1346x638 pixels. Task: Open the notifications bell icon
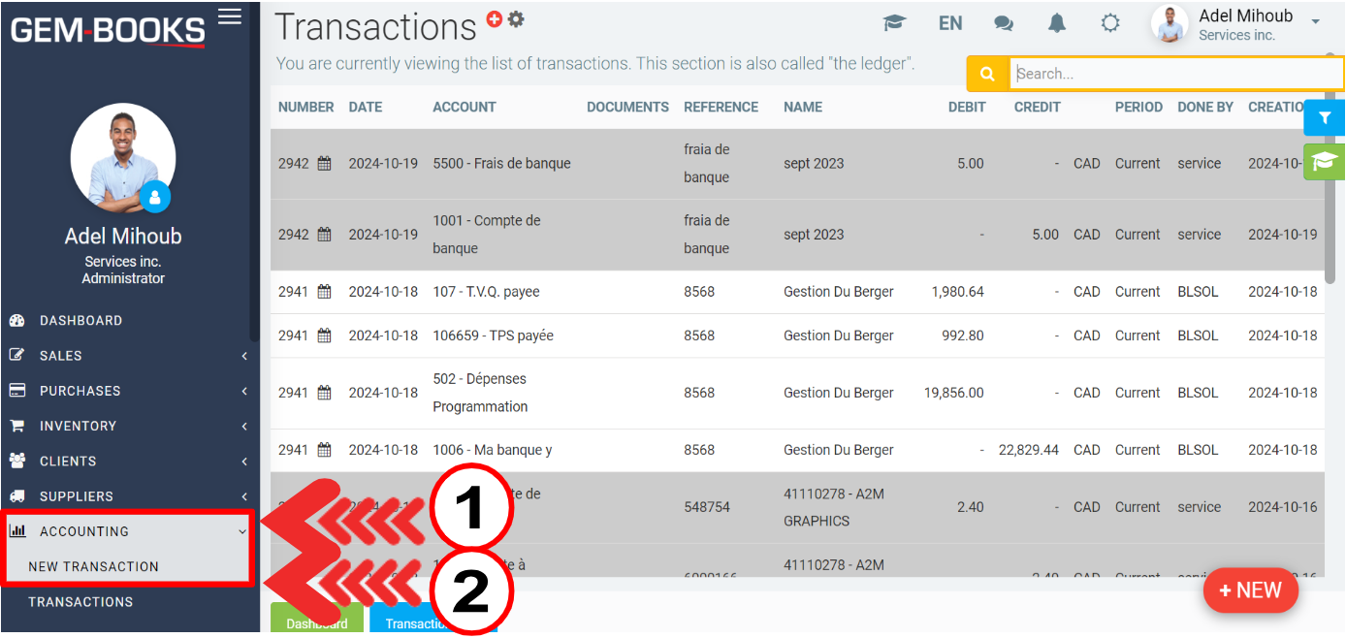[x=1057, y=23]
